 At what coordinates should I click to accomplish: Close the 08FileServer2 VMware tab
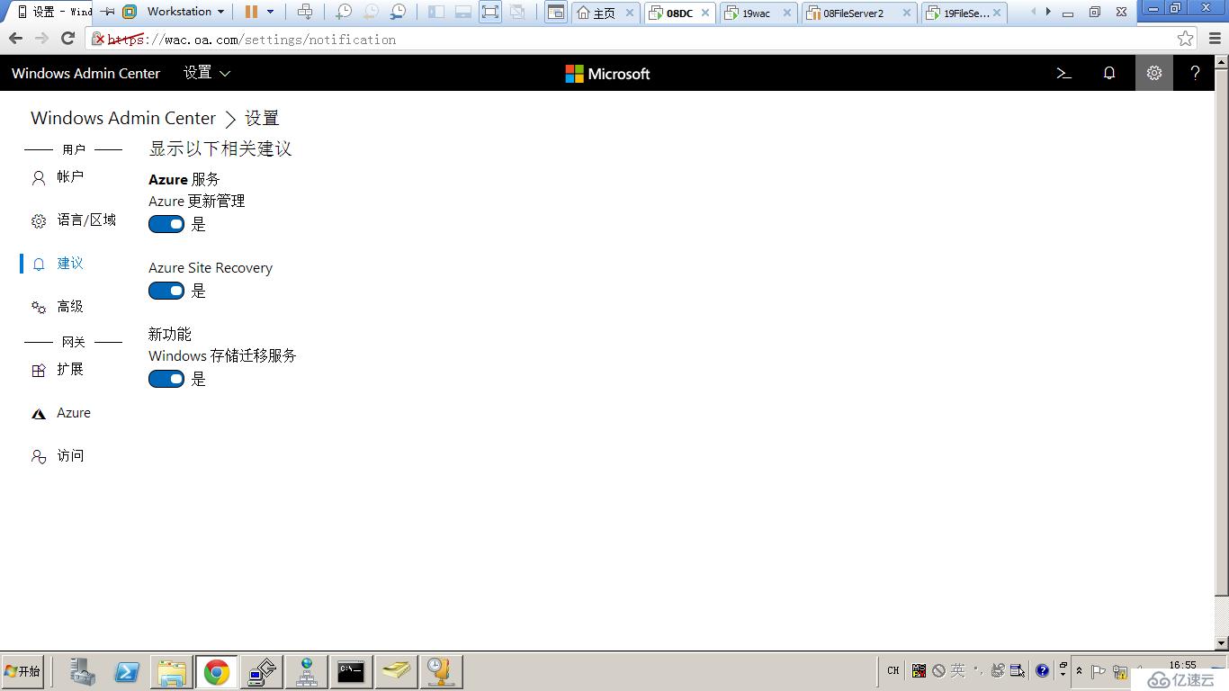[x=907, y=13]
